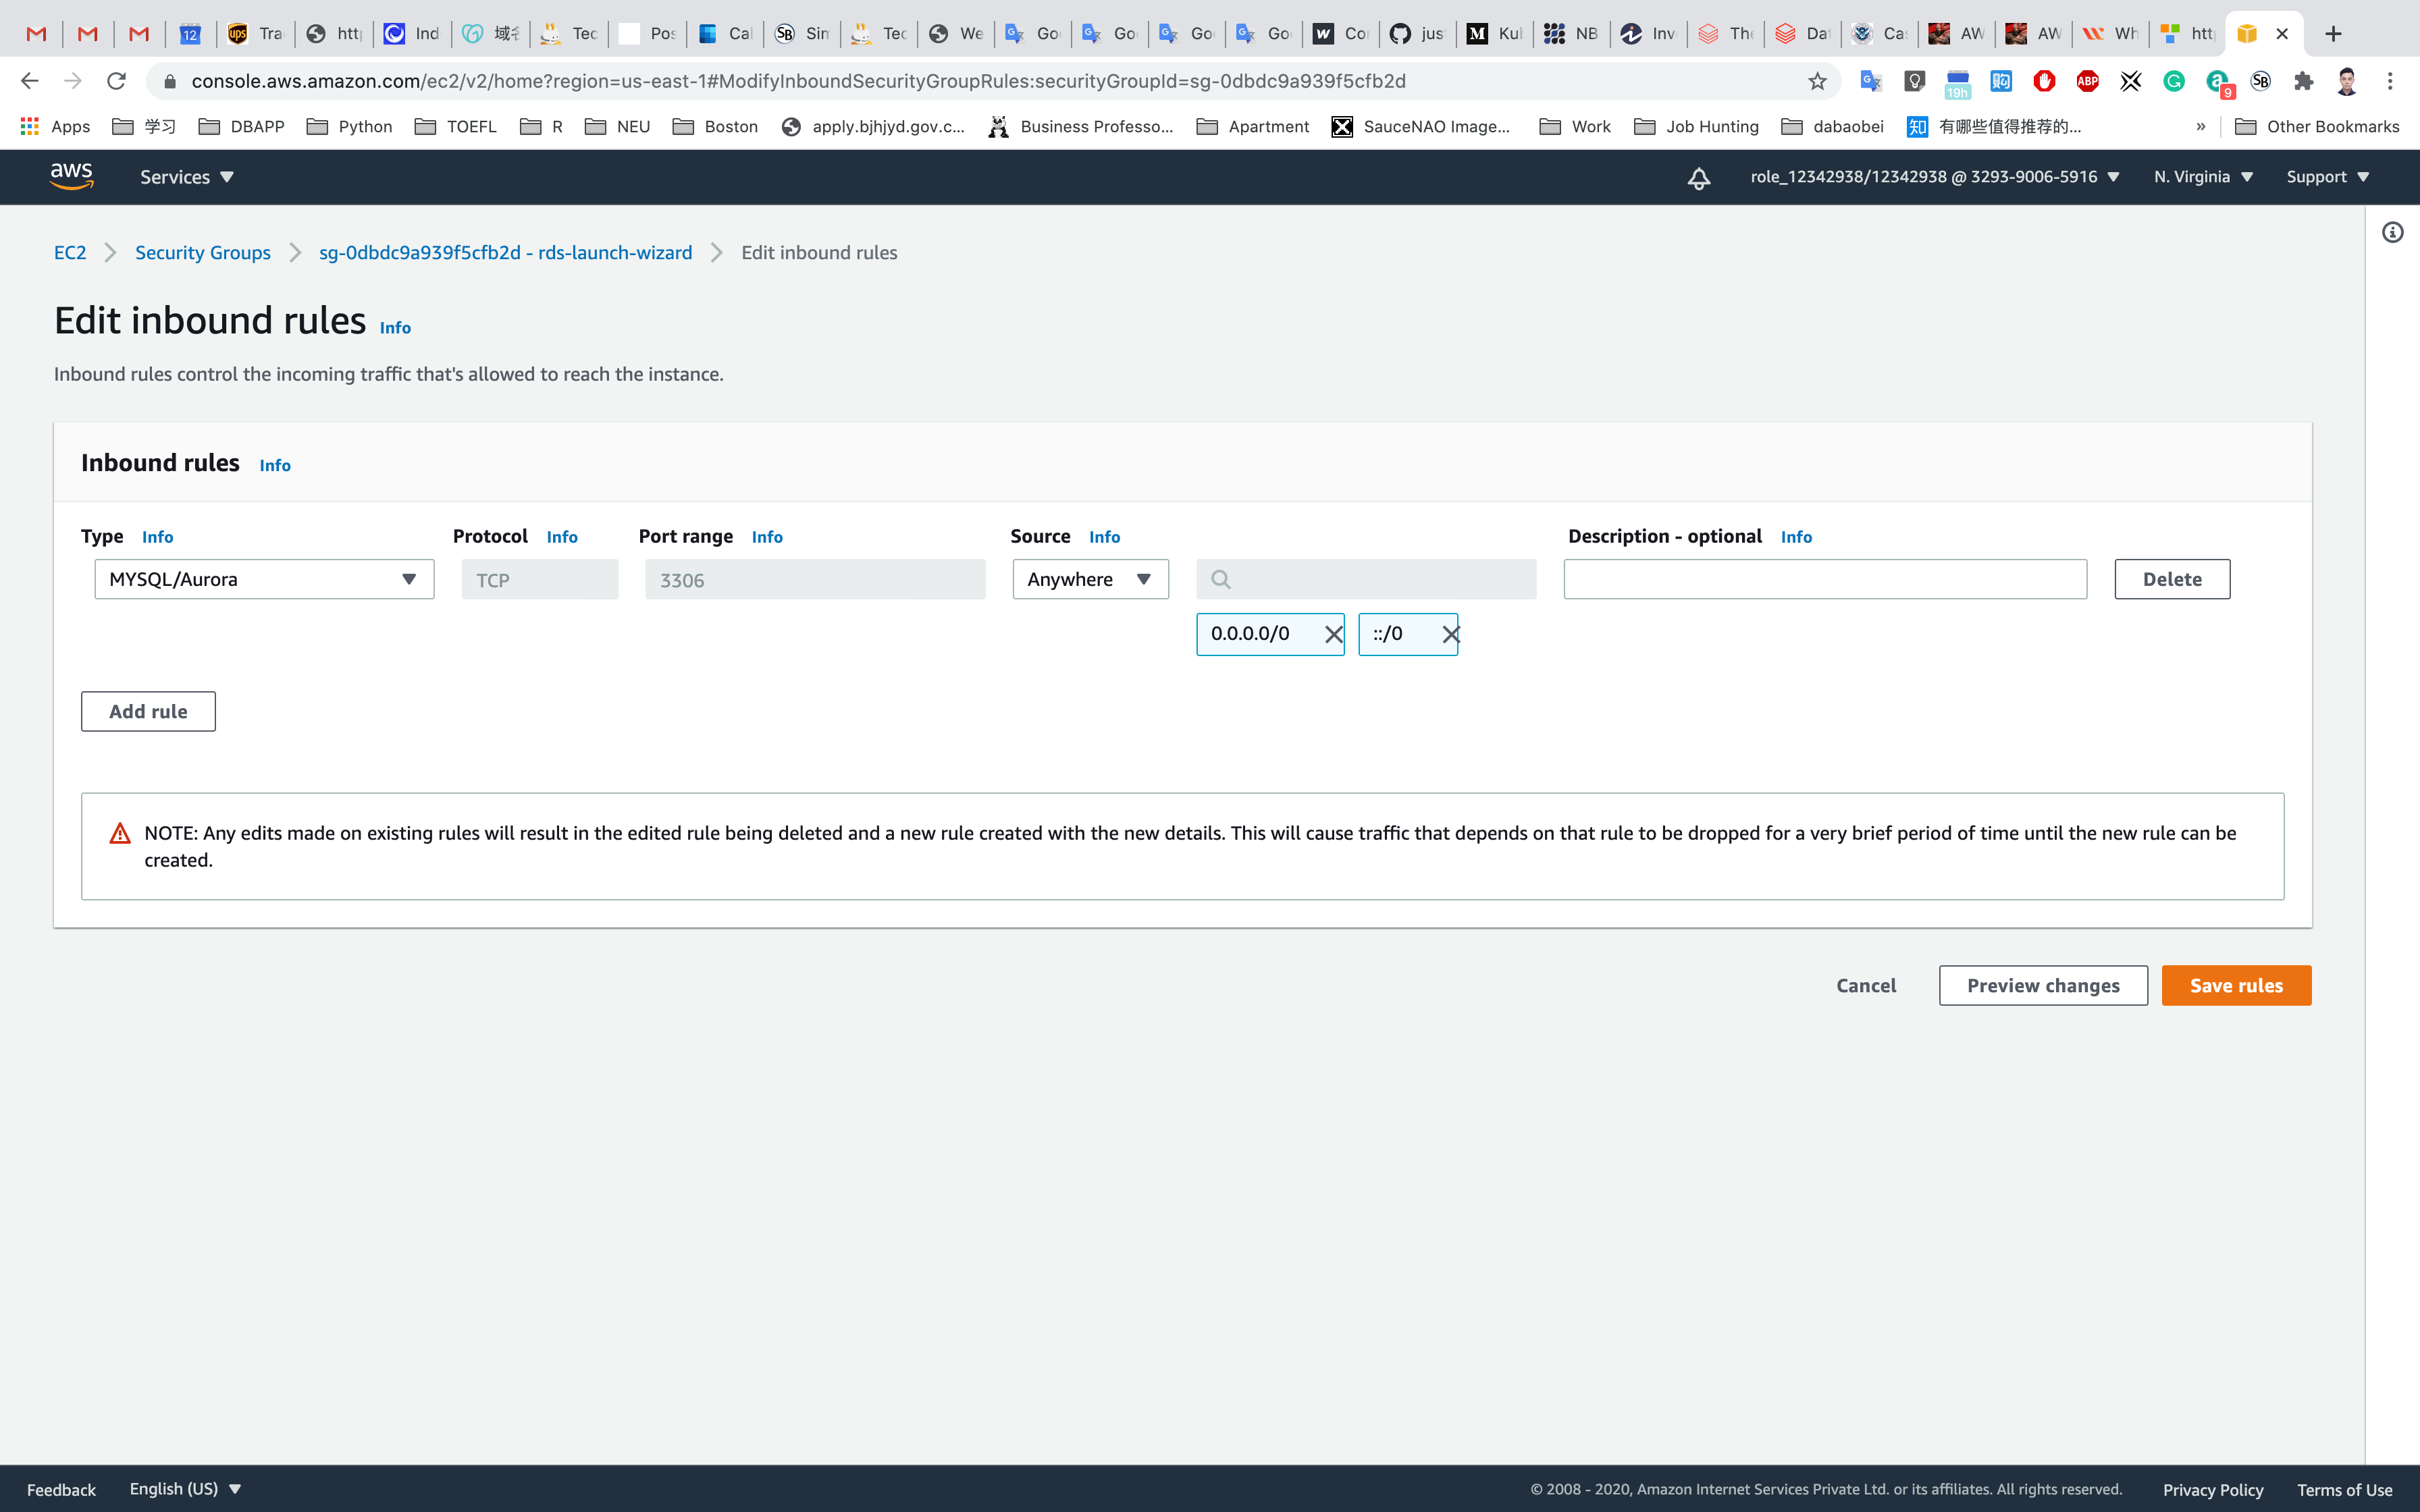This screenshot has width=2420, height=1512.
Task: Click the Add rule button
Action: [x=148, y=712]
